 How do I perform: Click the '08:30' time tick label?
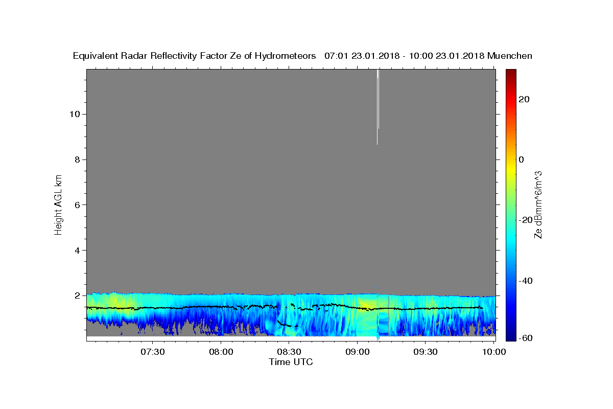point(289,352)
